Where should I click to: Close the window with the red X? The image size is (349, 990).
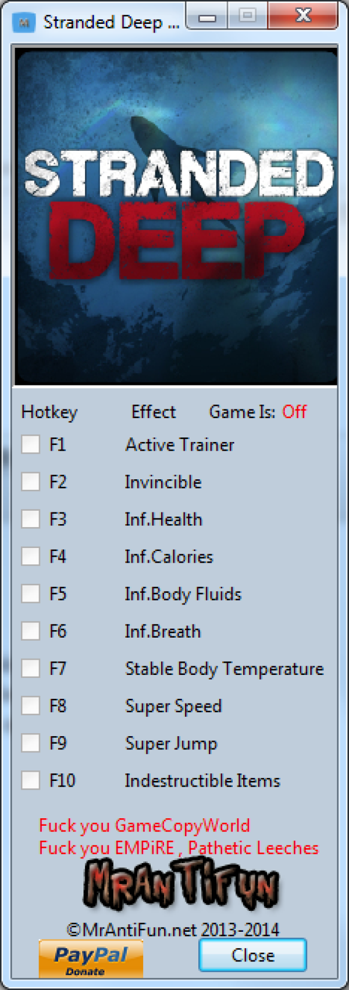pyautogui.click(x=302, y=16)
